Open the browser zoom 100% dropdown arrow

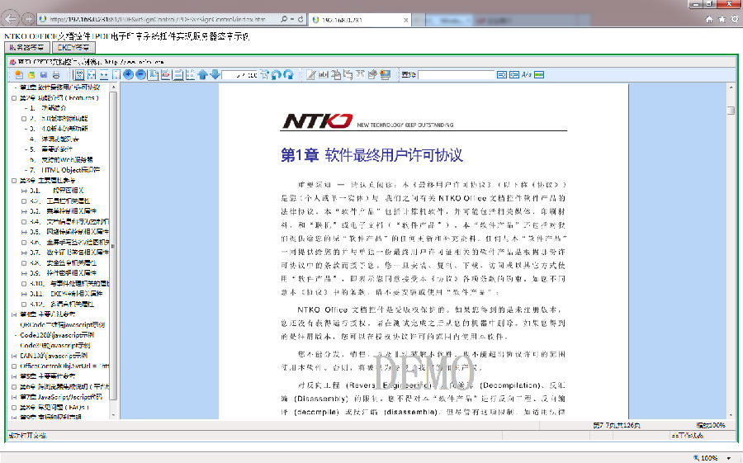729,458
